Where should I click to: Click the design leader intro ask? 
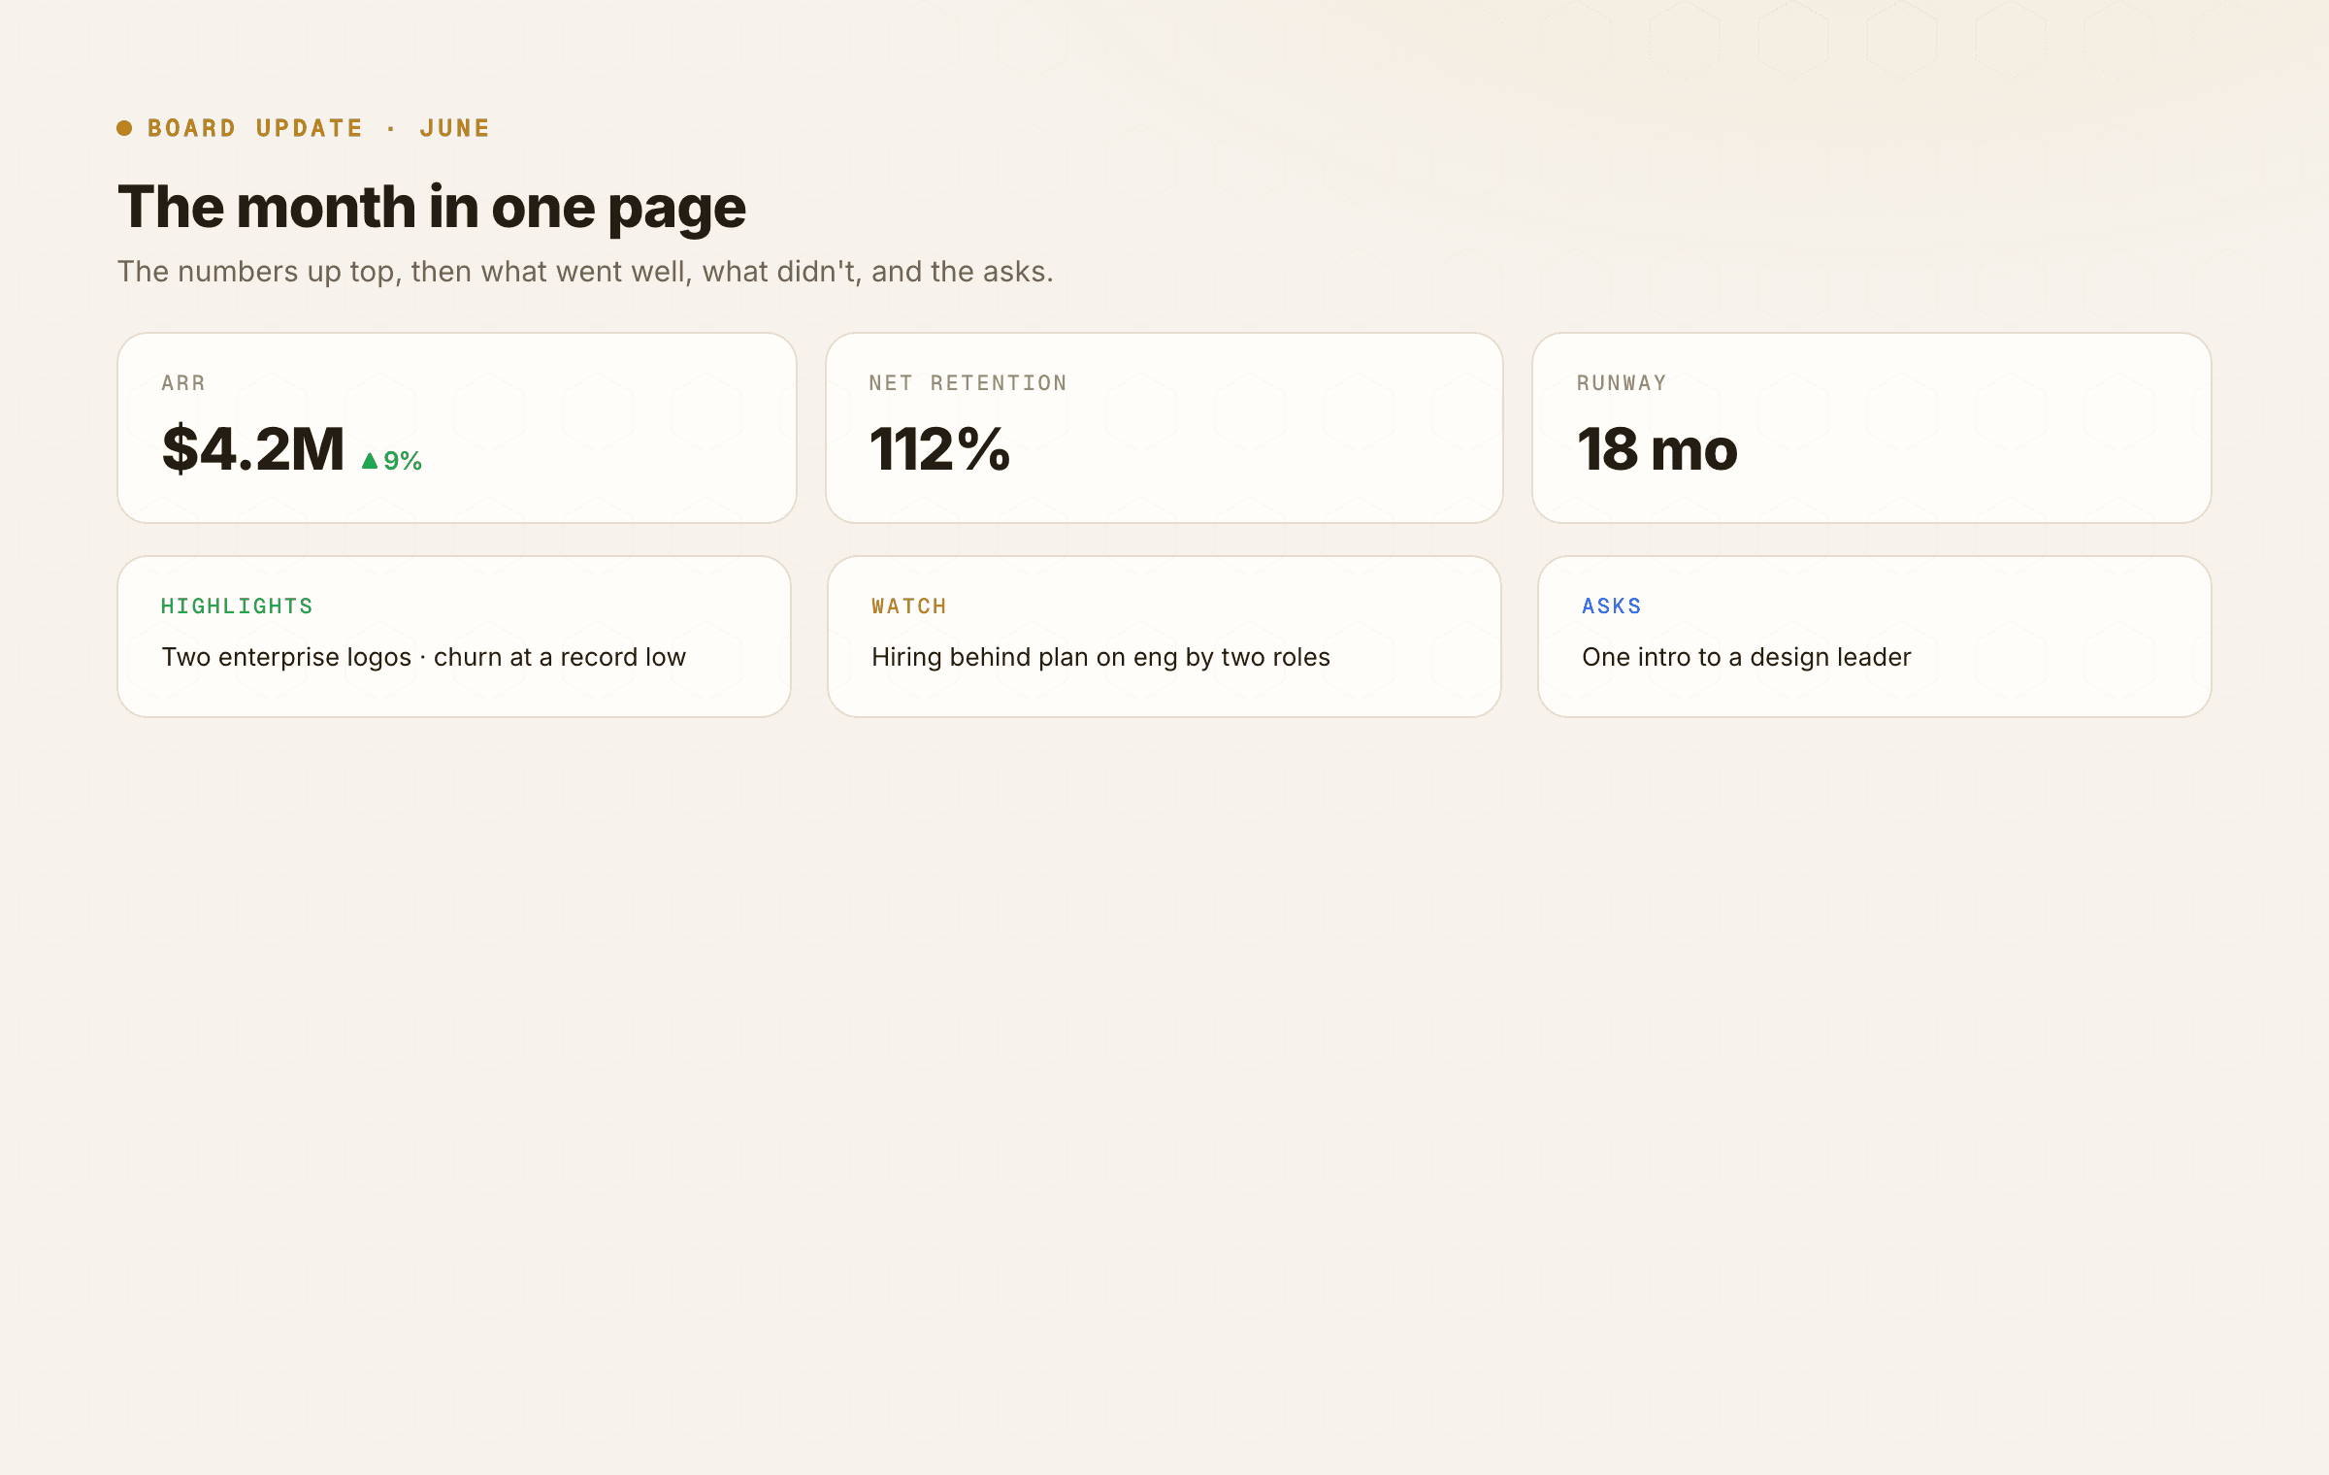pos(1746,657)
